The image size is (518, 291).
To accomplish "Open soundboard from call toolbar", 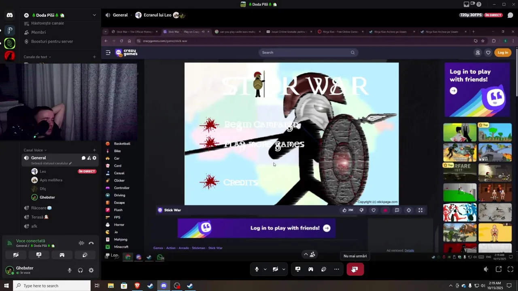I will pyautogui.click(x=324, y=269).
